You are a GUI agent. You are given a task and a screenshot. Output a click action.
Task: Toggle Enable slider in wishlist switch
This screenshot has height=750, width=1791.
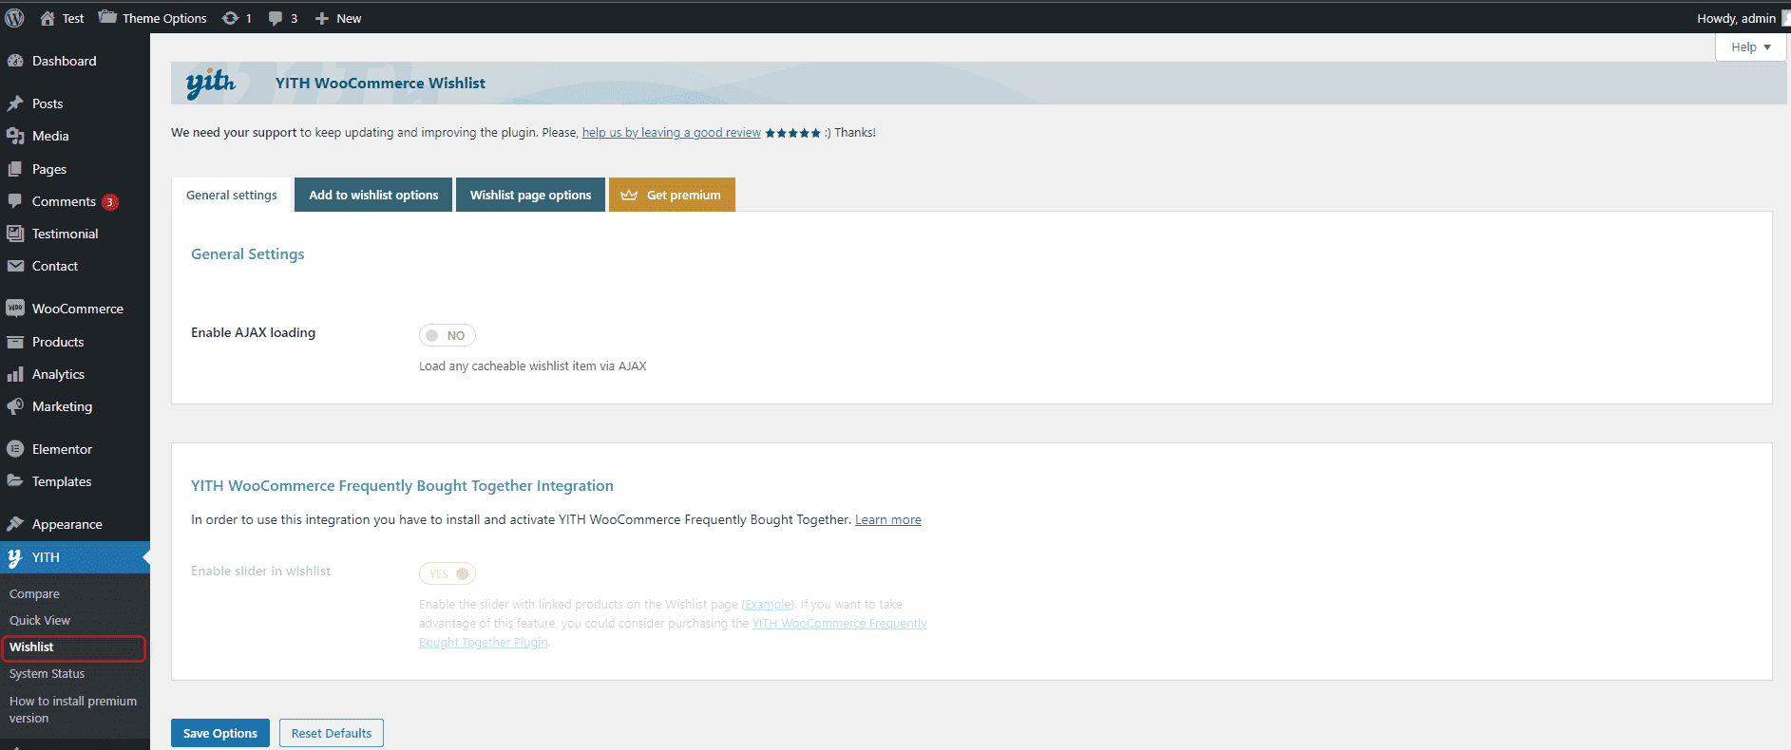447,573
